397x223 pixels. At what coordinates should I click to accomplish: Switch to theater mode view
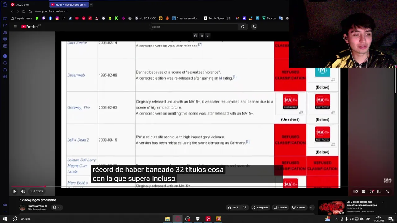pyautogui.click(x=379, y=191)
